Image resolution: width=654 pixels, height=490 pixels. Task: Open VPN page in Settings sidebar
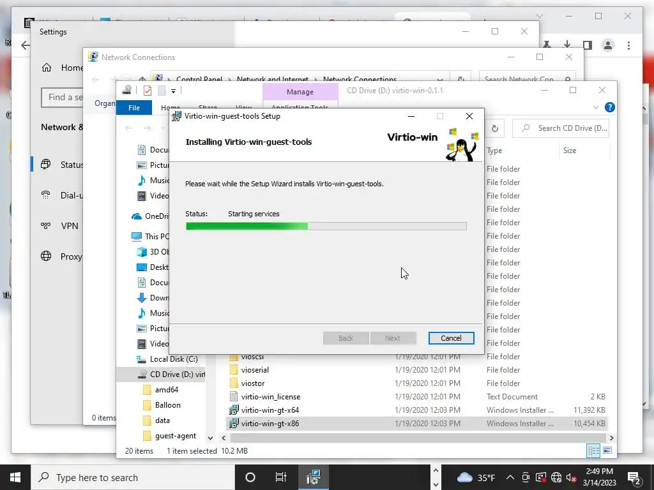59,226
